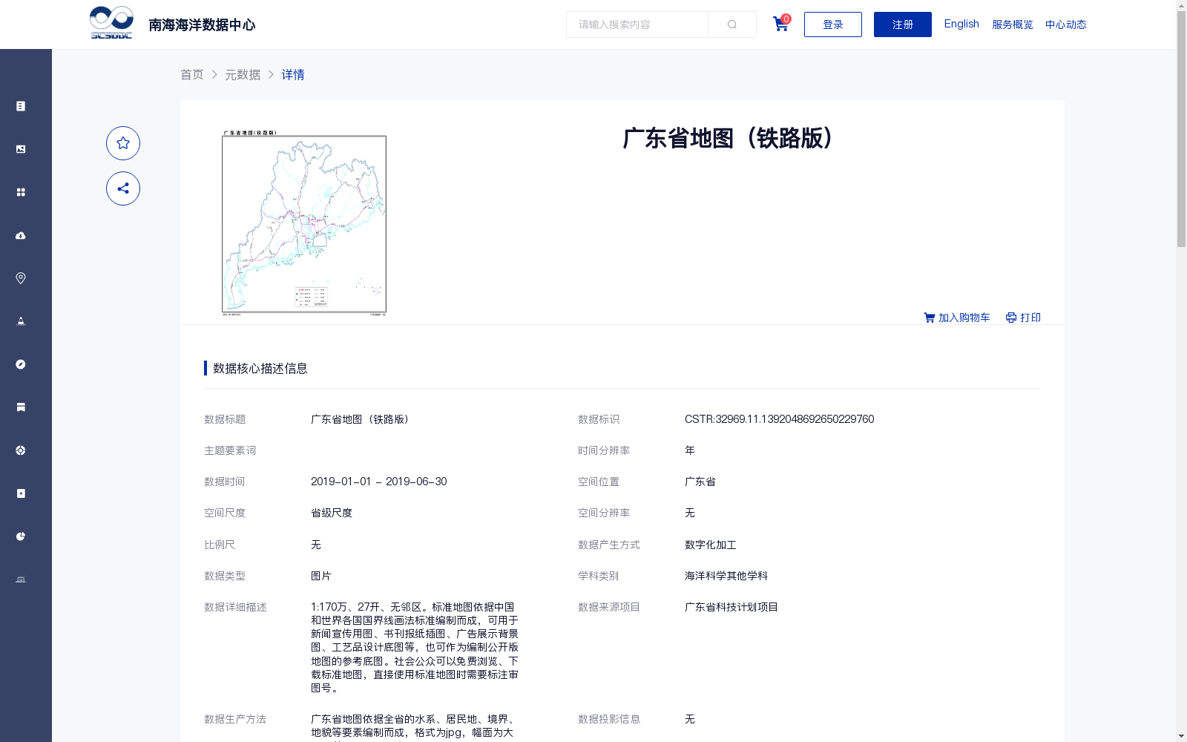Screen dimensions: 1187x742
Task: Open the location pin sidebar icon
Action: [21, 278]
